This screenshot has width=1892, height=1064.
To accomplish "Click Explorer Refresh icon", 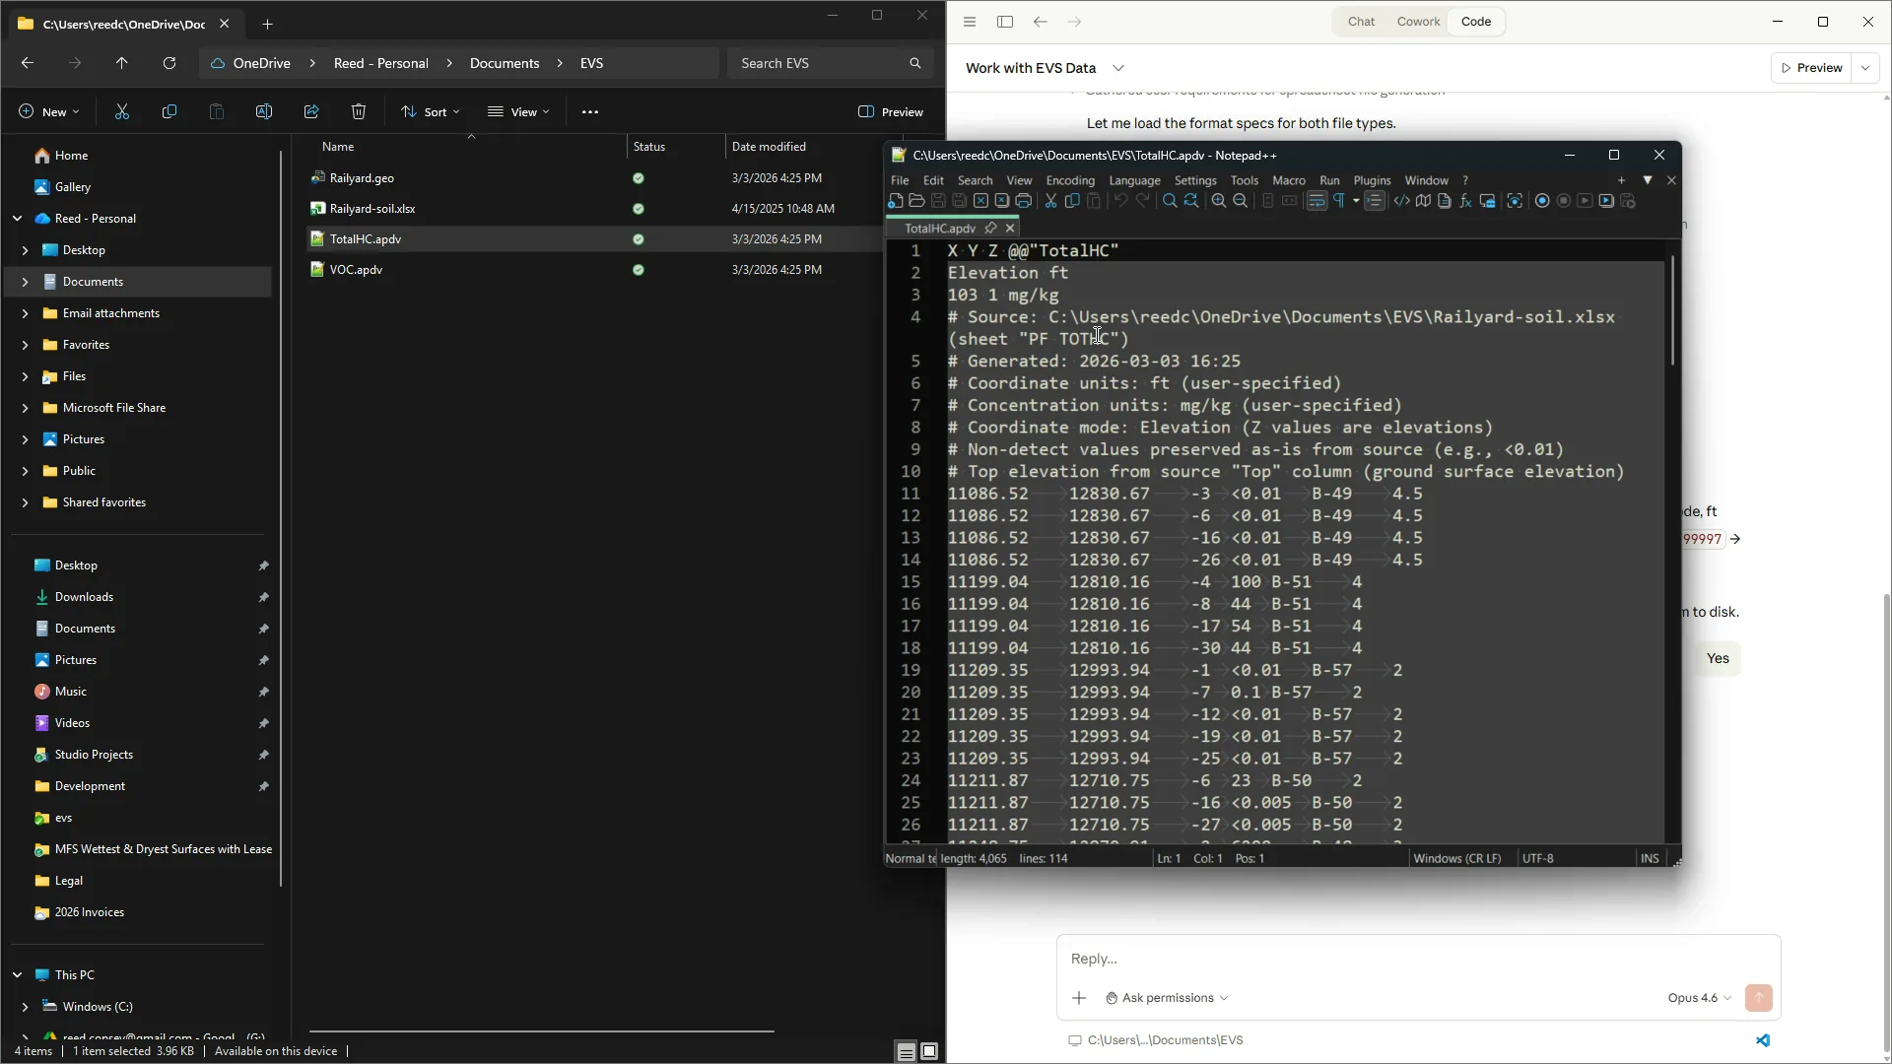I will coord(169,63).
